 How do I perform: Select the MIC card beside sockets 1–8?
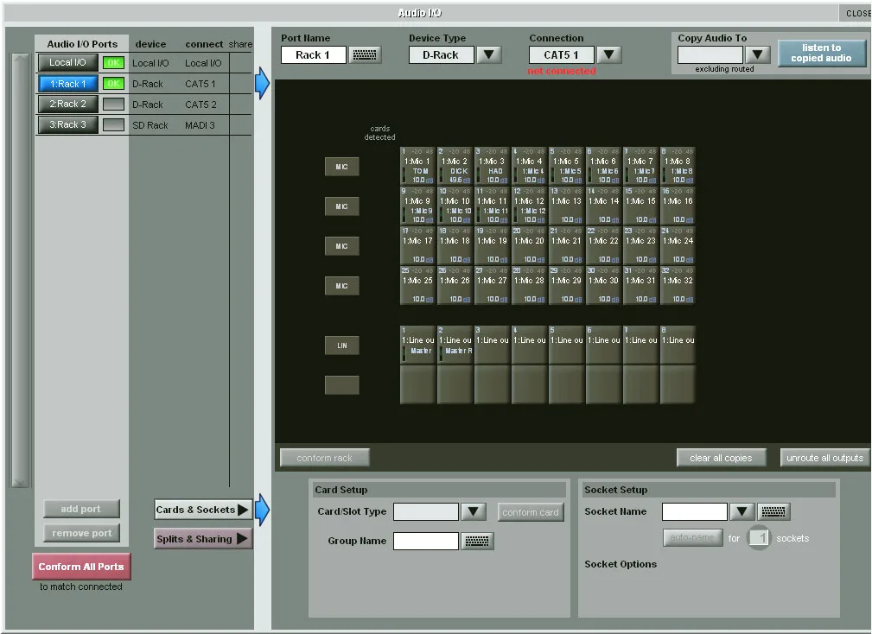(x=341, y=167)
